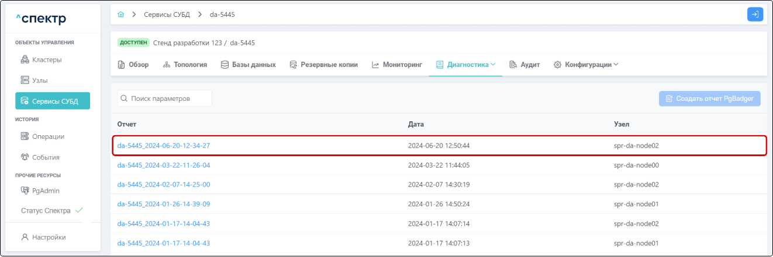
Task: Click the home icon in breadcrumb
Action: point(121,14)
